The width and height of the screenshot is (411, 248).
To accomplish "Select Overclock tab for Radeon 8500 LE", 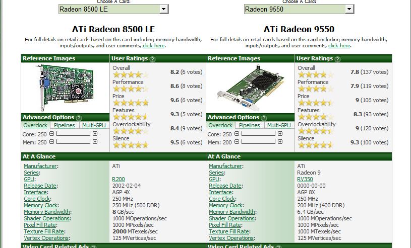I will click(x=35, y=125).
